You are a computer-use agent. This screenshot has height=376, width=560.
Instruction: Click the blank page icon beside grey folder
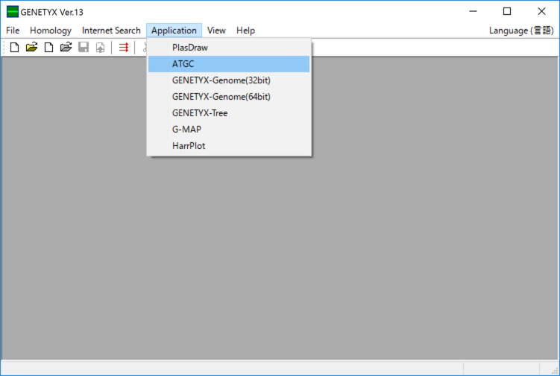(x=49, y=48)
